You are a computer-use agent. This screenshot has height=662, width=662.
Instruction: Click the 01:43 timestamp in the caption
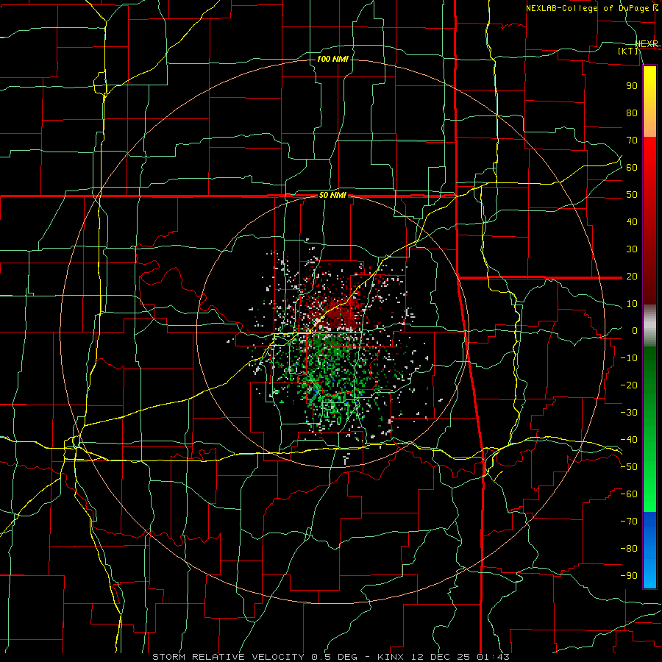pyautogui.click(x=493, y=657)
